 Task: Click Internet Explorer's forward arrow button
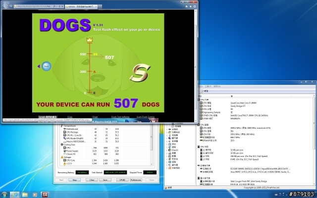(11, 6)
